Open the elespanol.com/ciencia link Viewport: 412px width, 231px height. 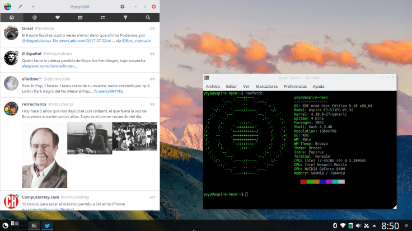click(x=46, y=65)
